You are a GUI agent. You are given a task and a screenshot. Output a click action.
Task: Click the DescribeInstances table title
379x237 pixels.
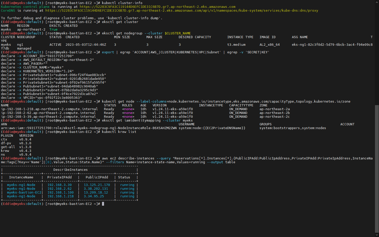pyautogui.click(x=70, y=170)
